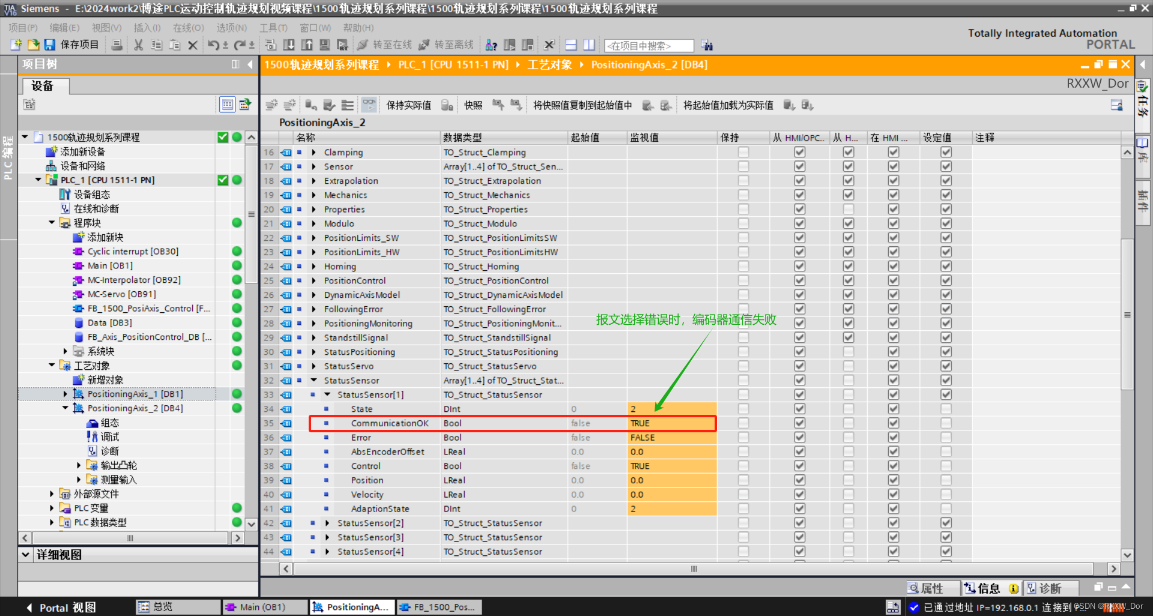Click the 保持实际值 button
Image resolution: width=1153 pixels, height=616 pixels.
coord(408,105)
